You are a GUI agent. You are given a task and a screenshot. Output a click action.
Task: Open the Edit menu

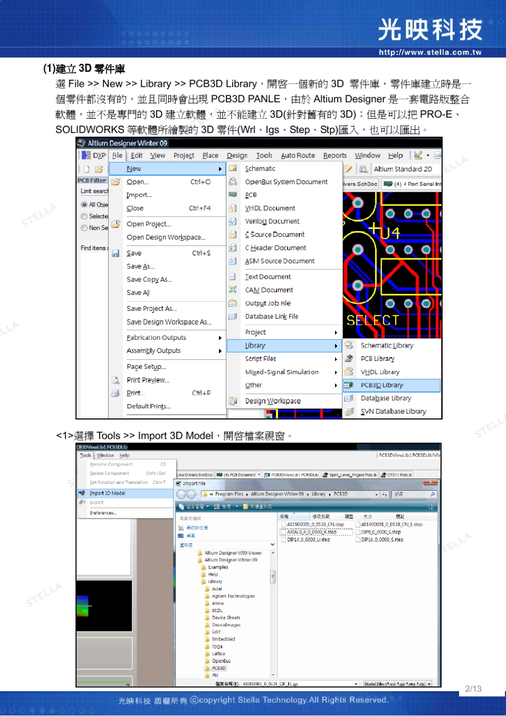click(x=137, y=155)
